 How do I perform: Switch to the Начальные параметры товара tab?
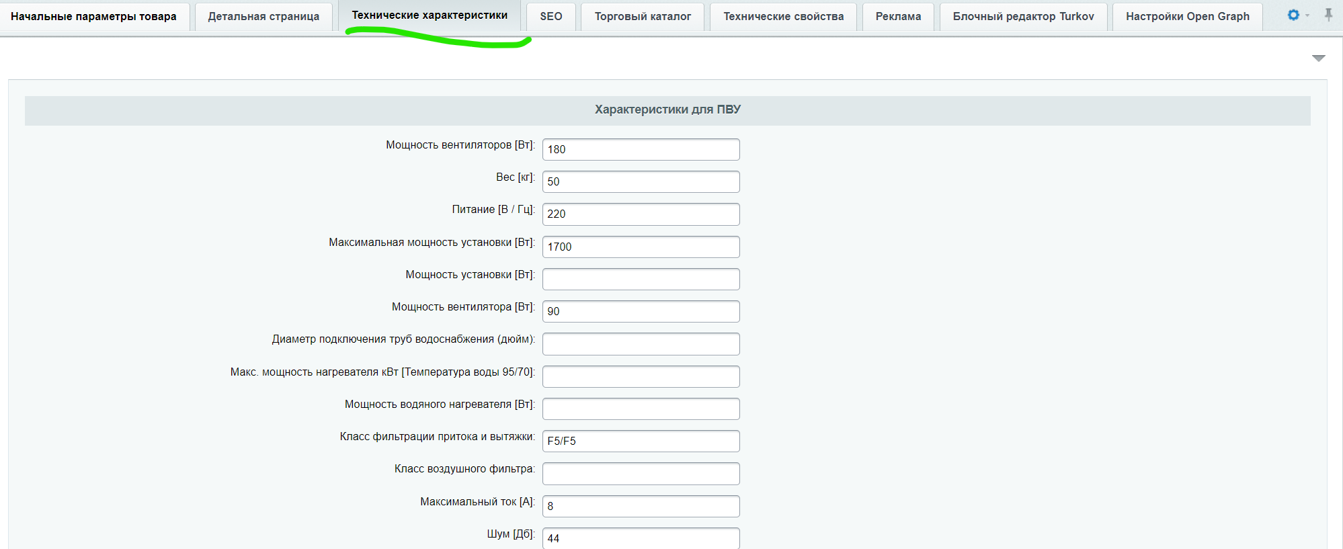(93, 17)
